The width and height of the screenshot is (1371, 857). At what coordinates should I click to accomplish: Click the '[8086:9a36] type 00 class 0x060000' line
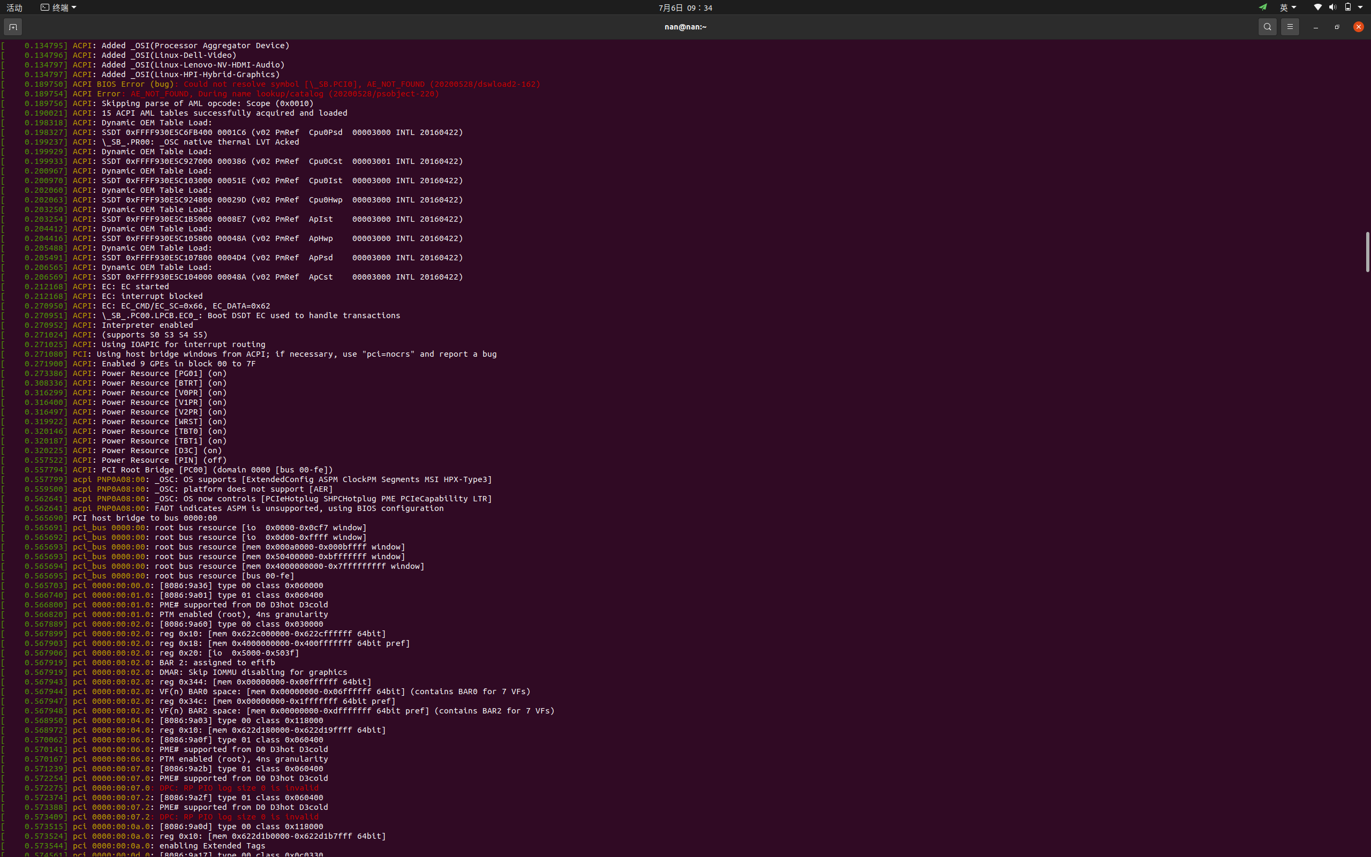pos(162,585)
